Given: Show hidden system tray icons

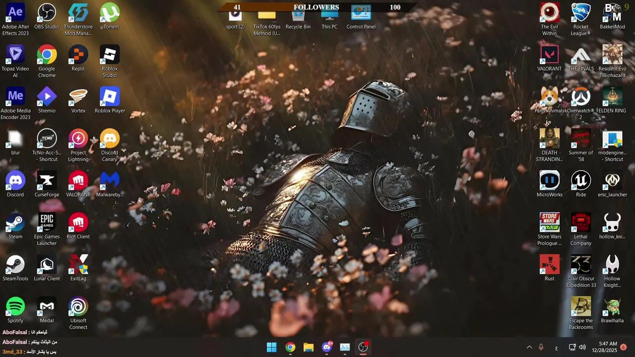Looking at the screenshot, I should pyautogui.click(x=529, y=347).
